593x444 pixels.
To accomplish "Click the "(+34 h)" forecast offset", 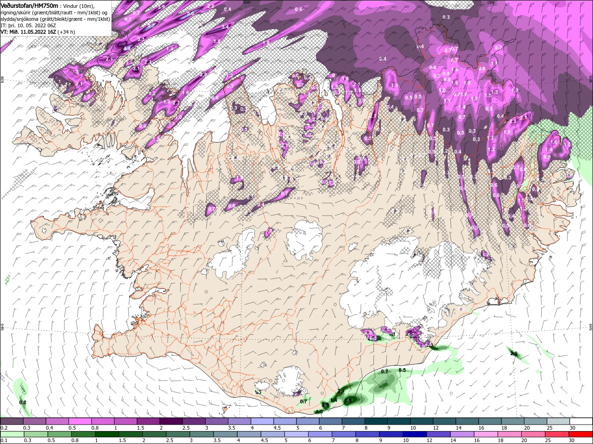I will [x=66, y=32].
